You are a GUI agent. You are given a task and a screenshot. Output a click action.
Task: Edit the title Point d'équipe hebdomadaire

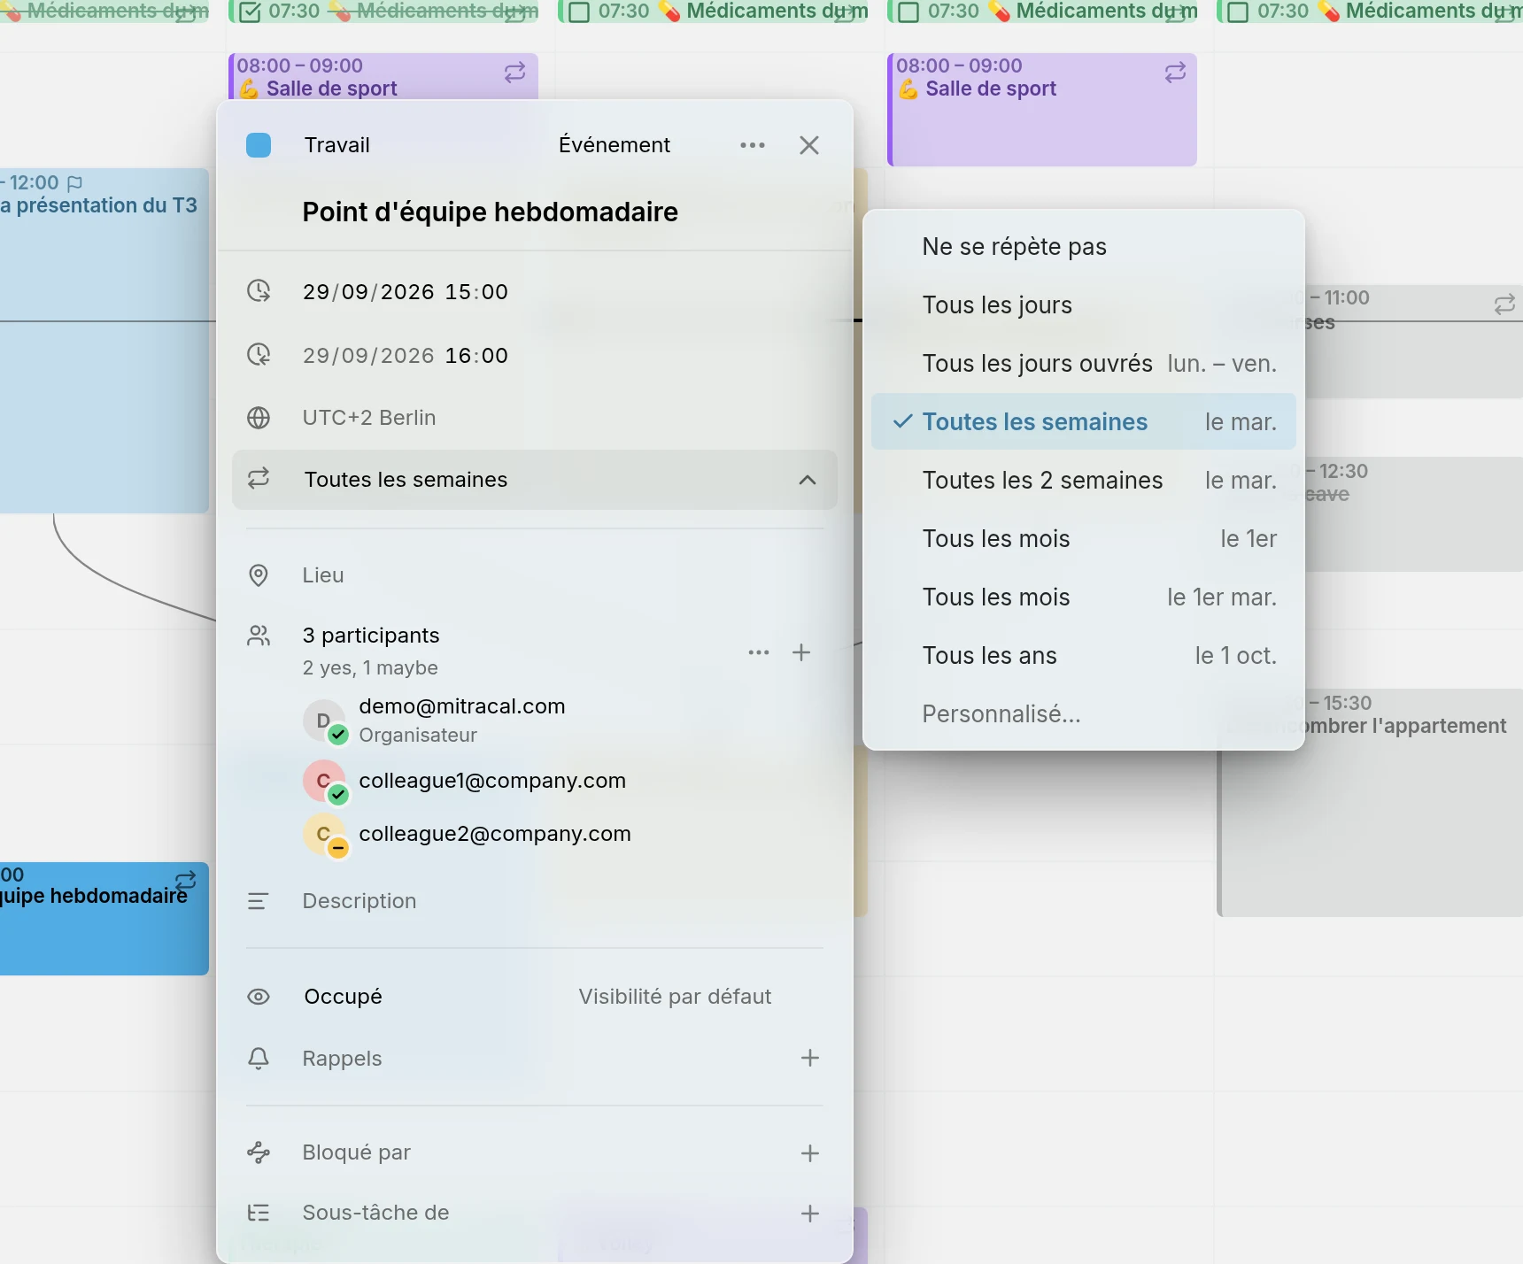tap(490, 212)
